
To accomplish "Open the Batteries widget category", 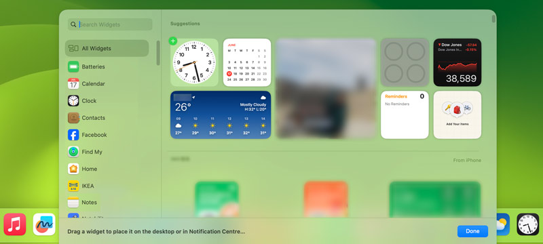I will point(107,66).
